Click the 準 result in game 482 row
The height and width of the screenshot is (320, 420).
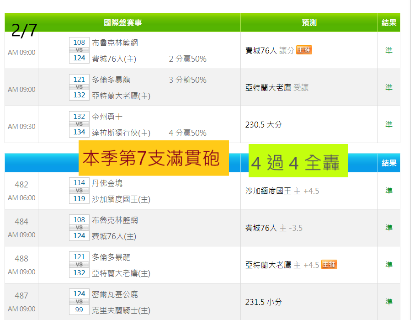point(389,191)
